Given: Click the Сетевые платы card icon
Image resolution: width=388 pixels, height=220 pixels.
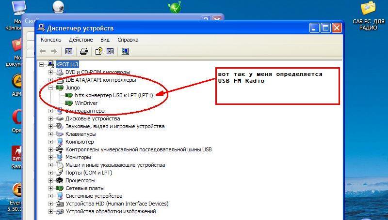Looking at the screenshot, I should point(60,188).
